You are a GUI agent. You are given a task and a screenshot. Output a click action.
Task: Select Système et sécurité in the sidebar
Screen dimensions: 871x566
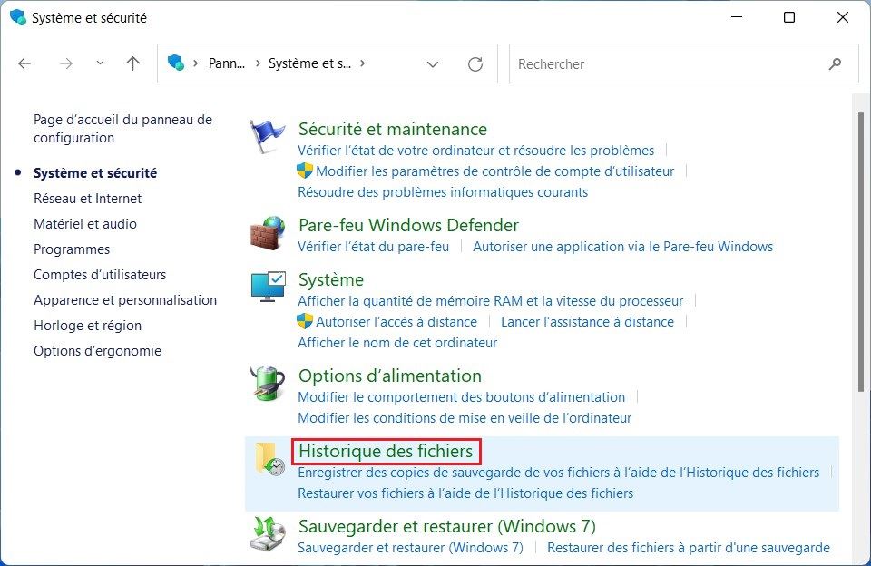95,172
